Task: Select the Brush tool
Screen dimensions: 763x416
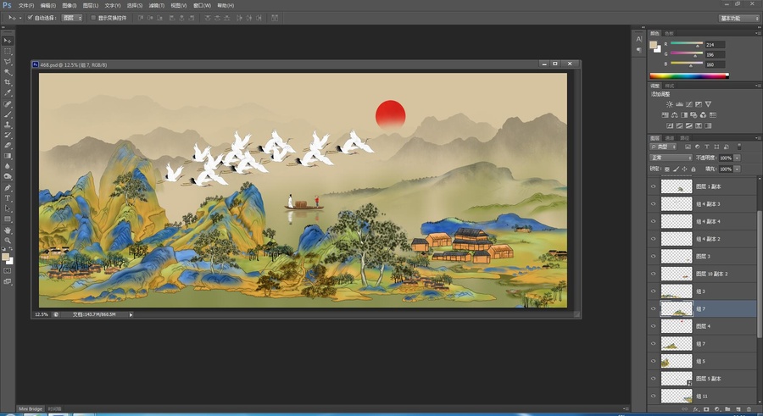Action: 8,114
